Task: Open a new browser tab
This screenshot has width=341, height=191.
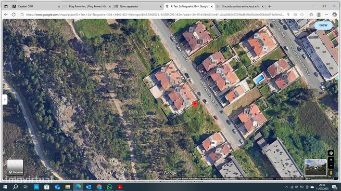Action: 270,7
